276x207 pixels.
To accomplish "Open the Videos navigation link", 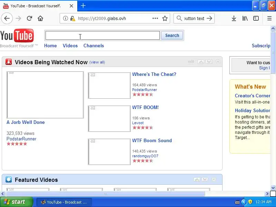I will coord(70,46).
